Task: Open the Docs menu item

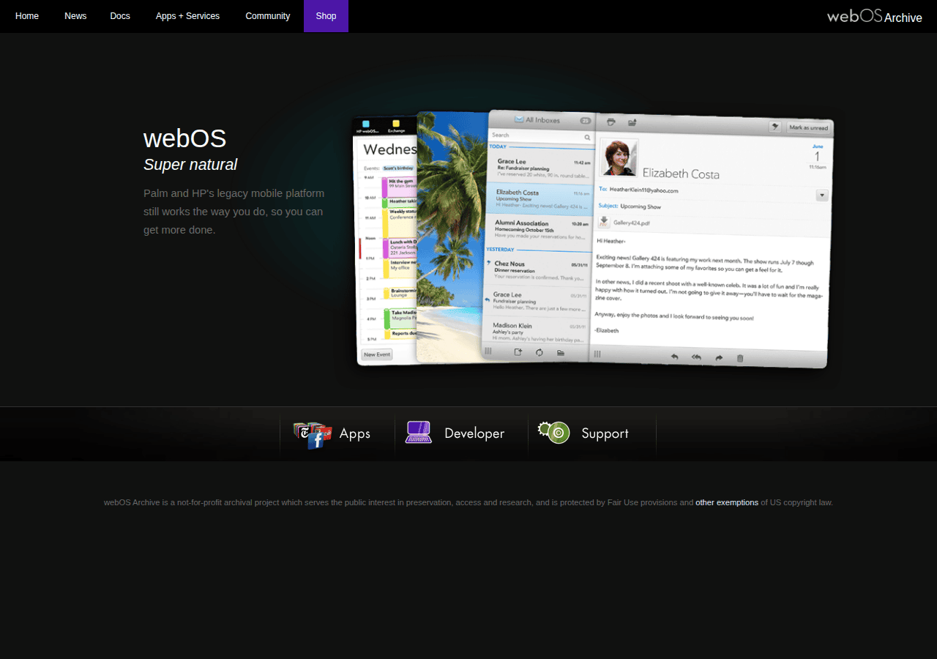Action: pyautogui.click(x=120, y=16)
